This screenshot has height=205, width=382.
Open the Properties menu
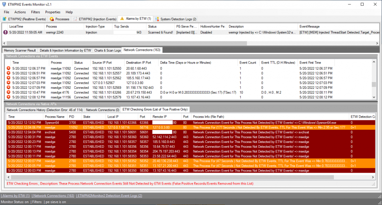[53, 12]
